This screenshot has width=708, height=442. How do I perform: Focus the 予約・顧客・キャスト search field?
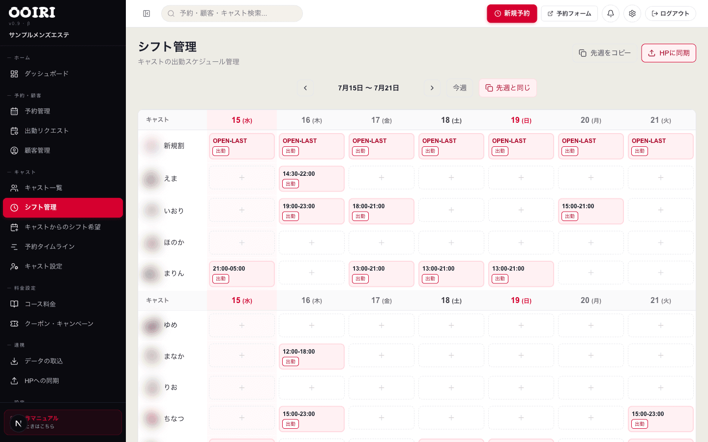tap(232, 14)
